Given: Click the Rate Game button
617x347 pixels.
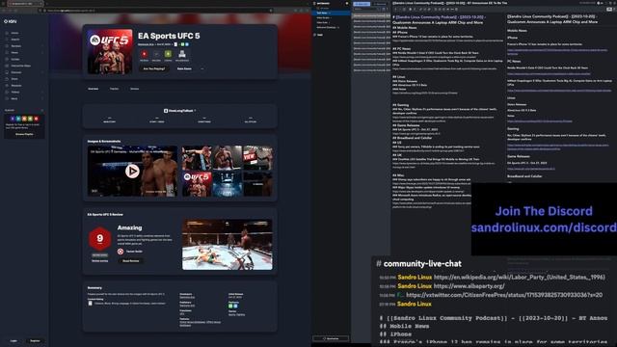Looking at the screenshot, I should (184, 68).
